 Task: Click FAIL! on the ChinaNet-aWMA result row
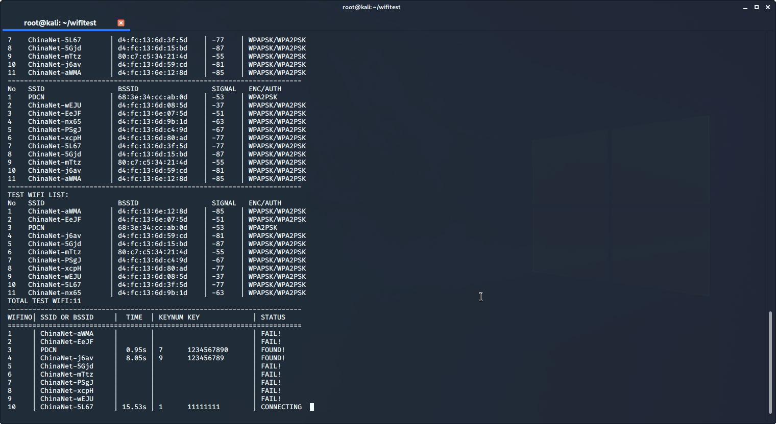[x=271, y=333]
